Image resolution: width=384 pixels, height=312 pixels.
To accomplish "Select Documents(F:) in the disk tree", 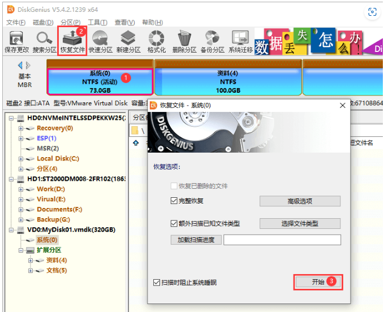I will coord(59,210).
